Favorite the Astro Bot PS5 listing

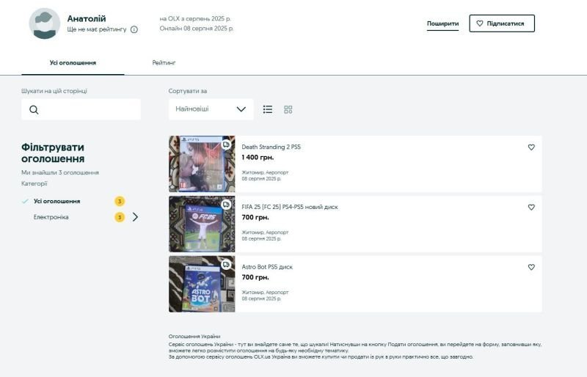coord(531,268)
